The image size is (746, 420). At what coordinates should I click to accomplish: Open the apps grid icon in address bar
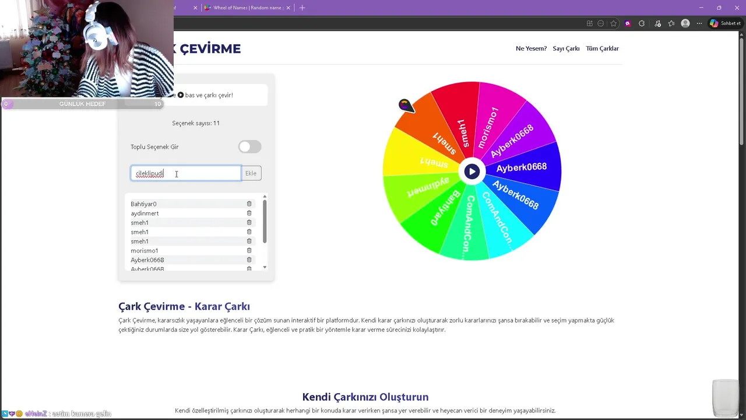(590, 23)
